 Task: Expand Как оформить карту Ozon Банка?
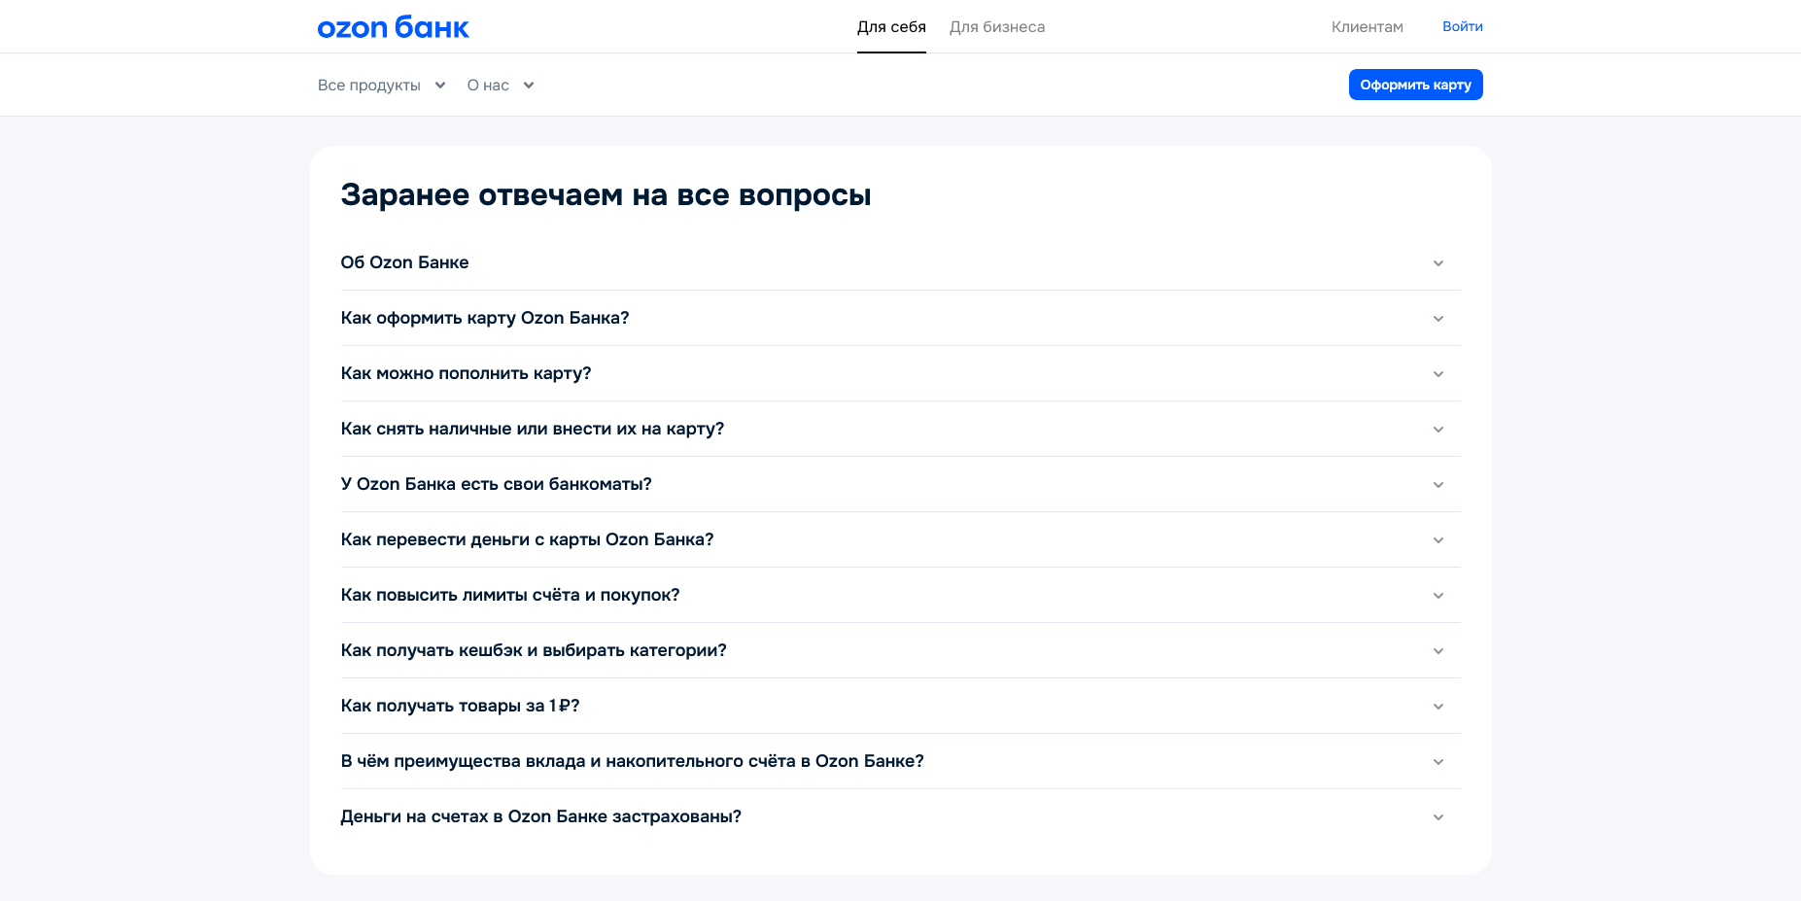[900, 318]
